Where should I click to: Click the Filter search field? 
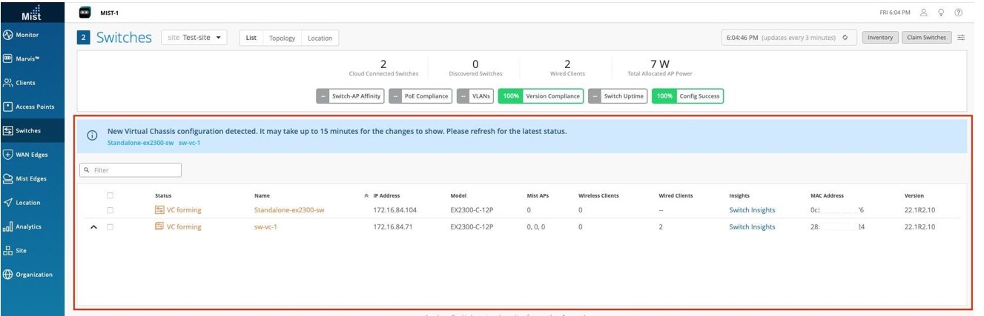coord(131,170)
